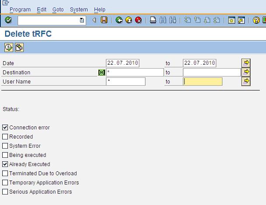Viewport: 266px width, 205px height.
Task: Open multiple selection for Date
Action: click(246, 63)
